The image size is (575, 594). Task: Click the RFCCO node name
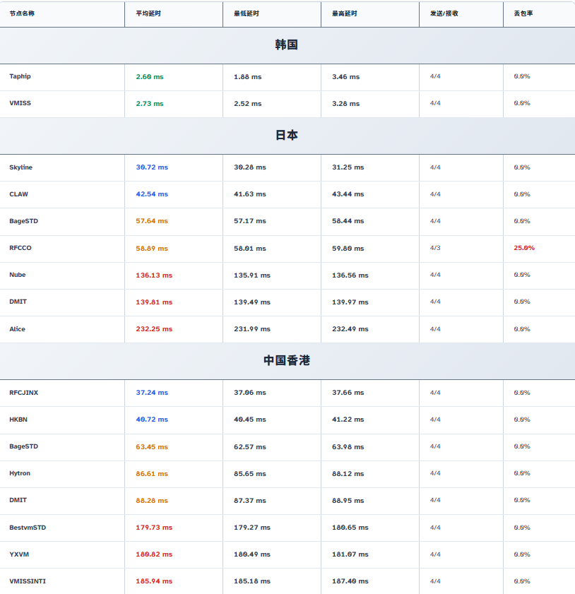(20, 248)
